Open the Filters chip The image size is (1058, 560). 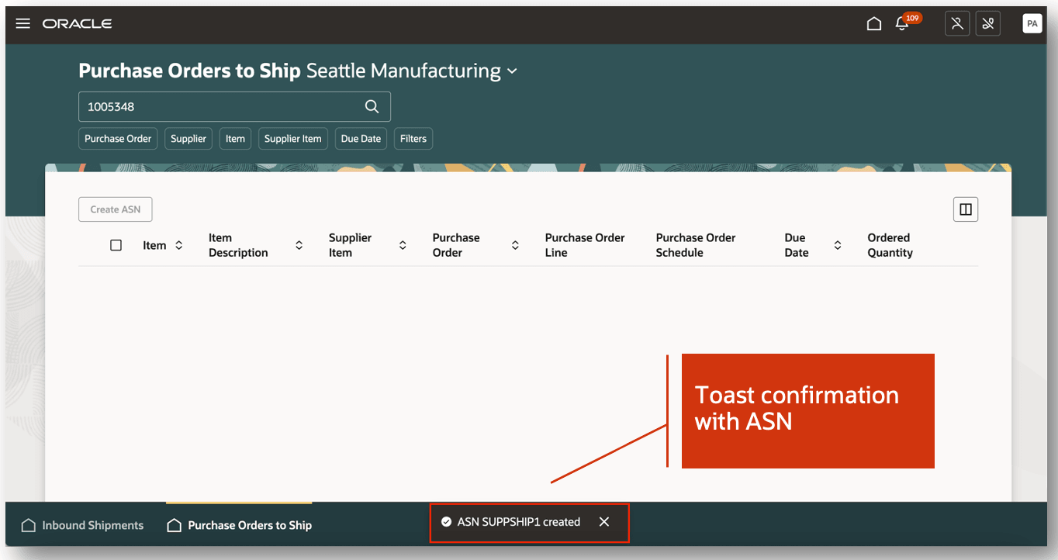[413, 139]
